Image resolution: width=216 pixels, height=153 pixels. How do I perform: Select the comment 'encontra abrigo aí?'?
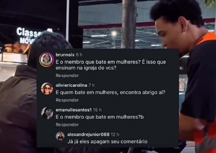(143, 92)
